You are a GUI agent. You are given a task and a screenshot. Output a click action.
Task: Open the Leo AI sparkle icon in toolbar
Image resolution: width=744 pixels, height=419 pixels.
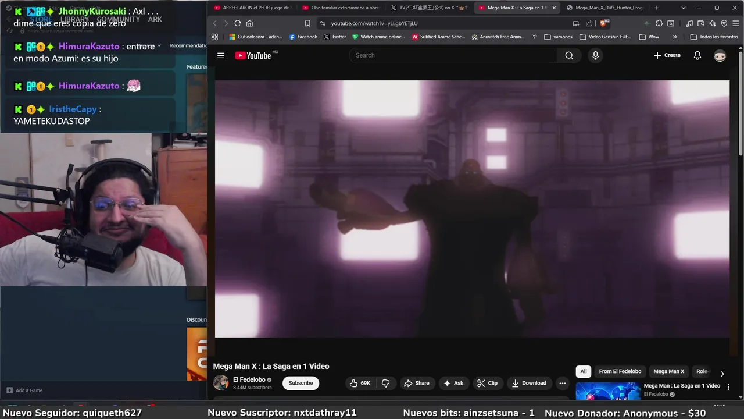click(713, 23)
